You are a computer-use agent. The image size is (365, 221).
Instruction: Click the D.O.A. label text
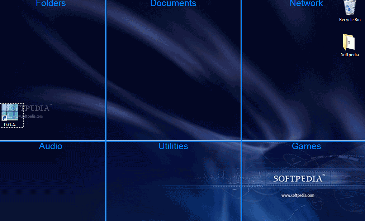coord(9,124)
